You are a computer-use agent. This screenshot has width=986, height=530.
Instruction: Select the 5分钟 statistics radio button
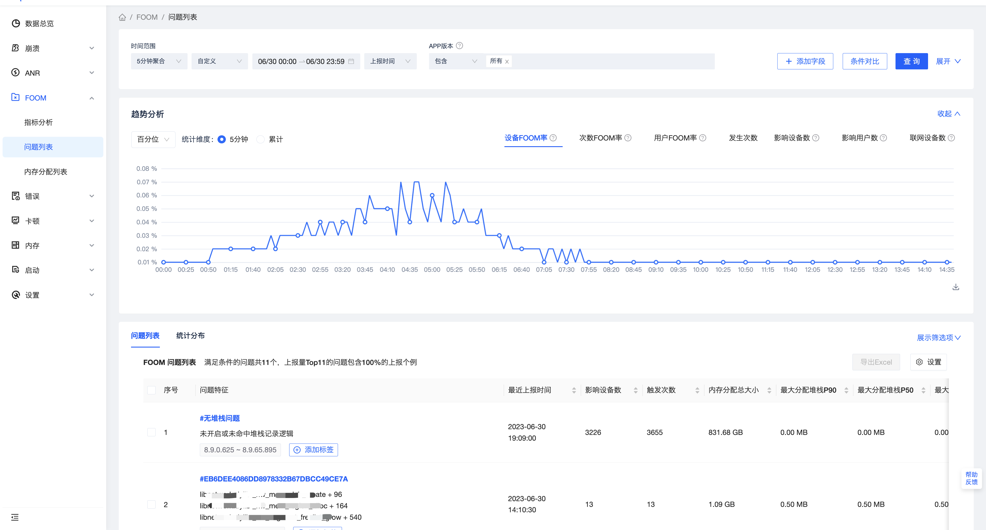pos(222,139)
